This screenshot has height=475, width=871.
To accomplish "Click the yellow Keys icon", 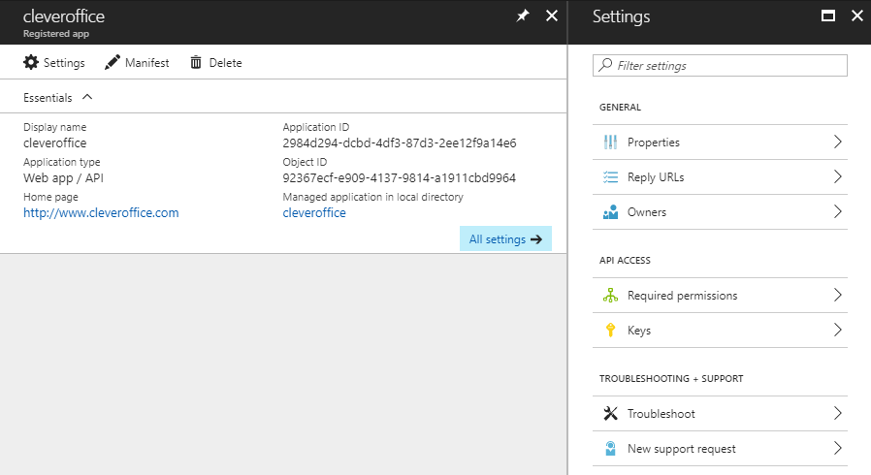I will (610, 331).
